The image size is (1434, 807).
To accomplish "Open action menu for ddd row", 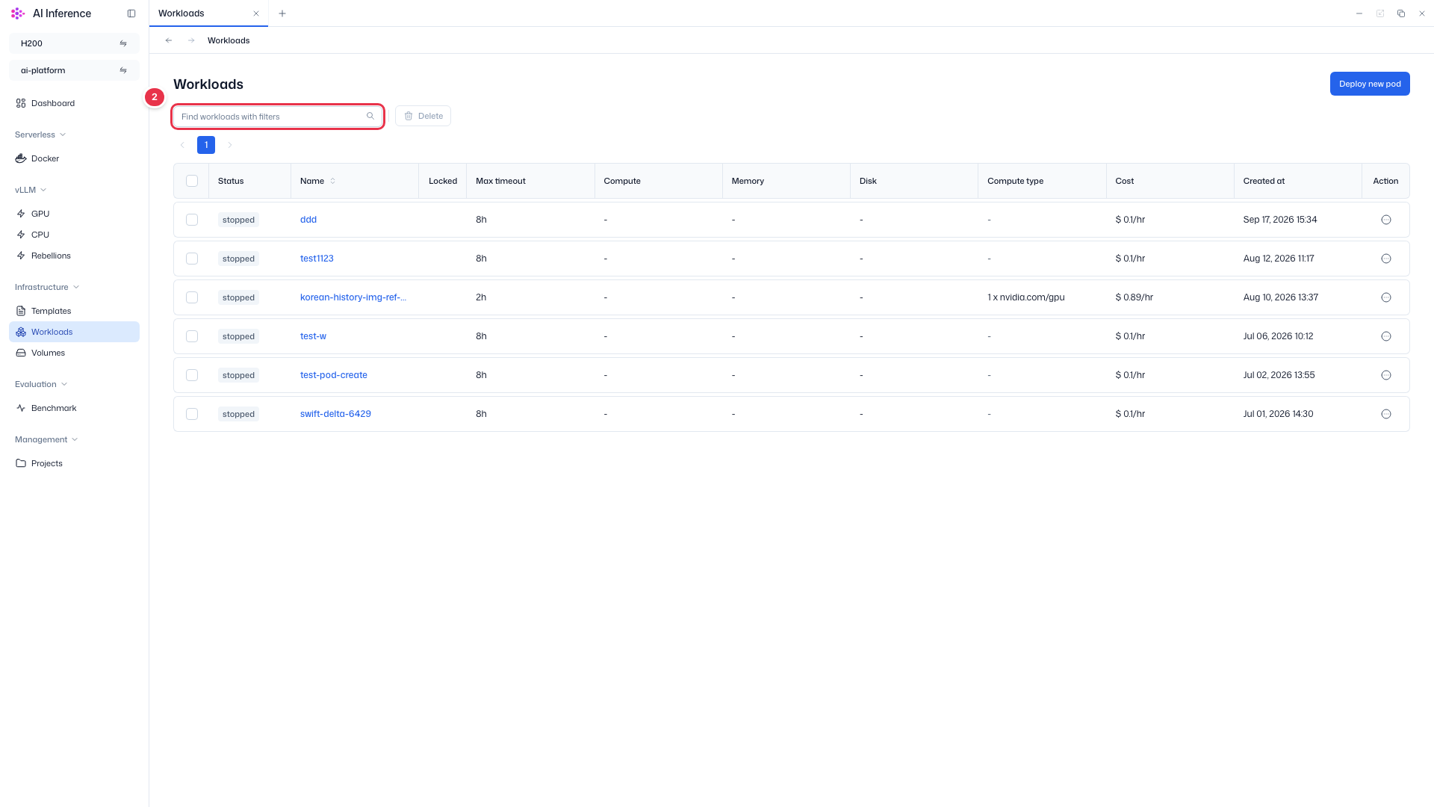I will coord(1386,220).
